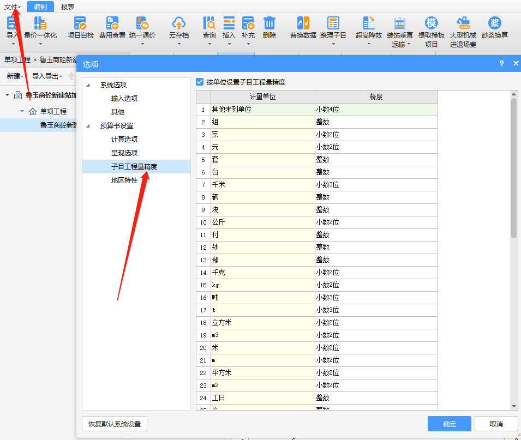The width and height of the screenshot is (521, 440).
Task: Click the 确定 confirm button
Action: pyautogui.click(x=449, y=424)
